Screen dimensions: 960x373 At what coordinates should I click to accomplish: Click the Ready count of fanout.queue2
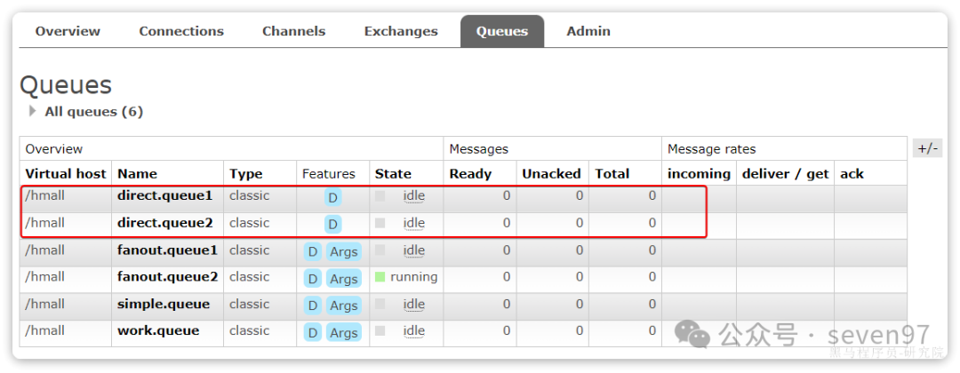coord(507,277)
